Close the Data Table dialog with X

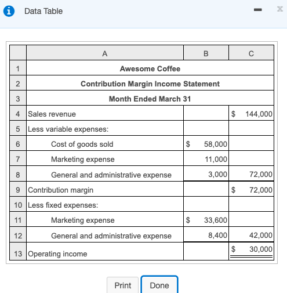click(x=280, y=9)
